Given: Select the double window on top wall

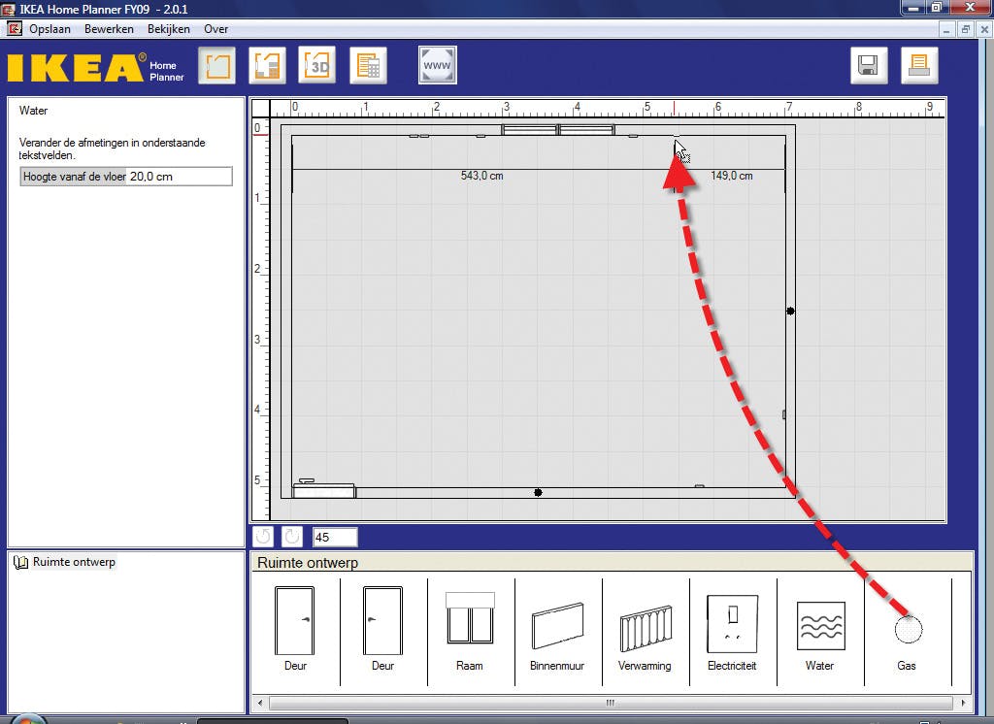Looking at the screenshot, I should point(558,130).
